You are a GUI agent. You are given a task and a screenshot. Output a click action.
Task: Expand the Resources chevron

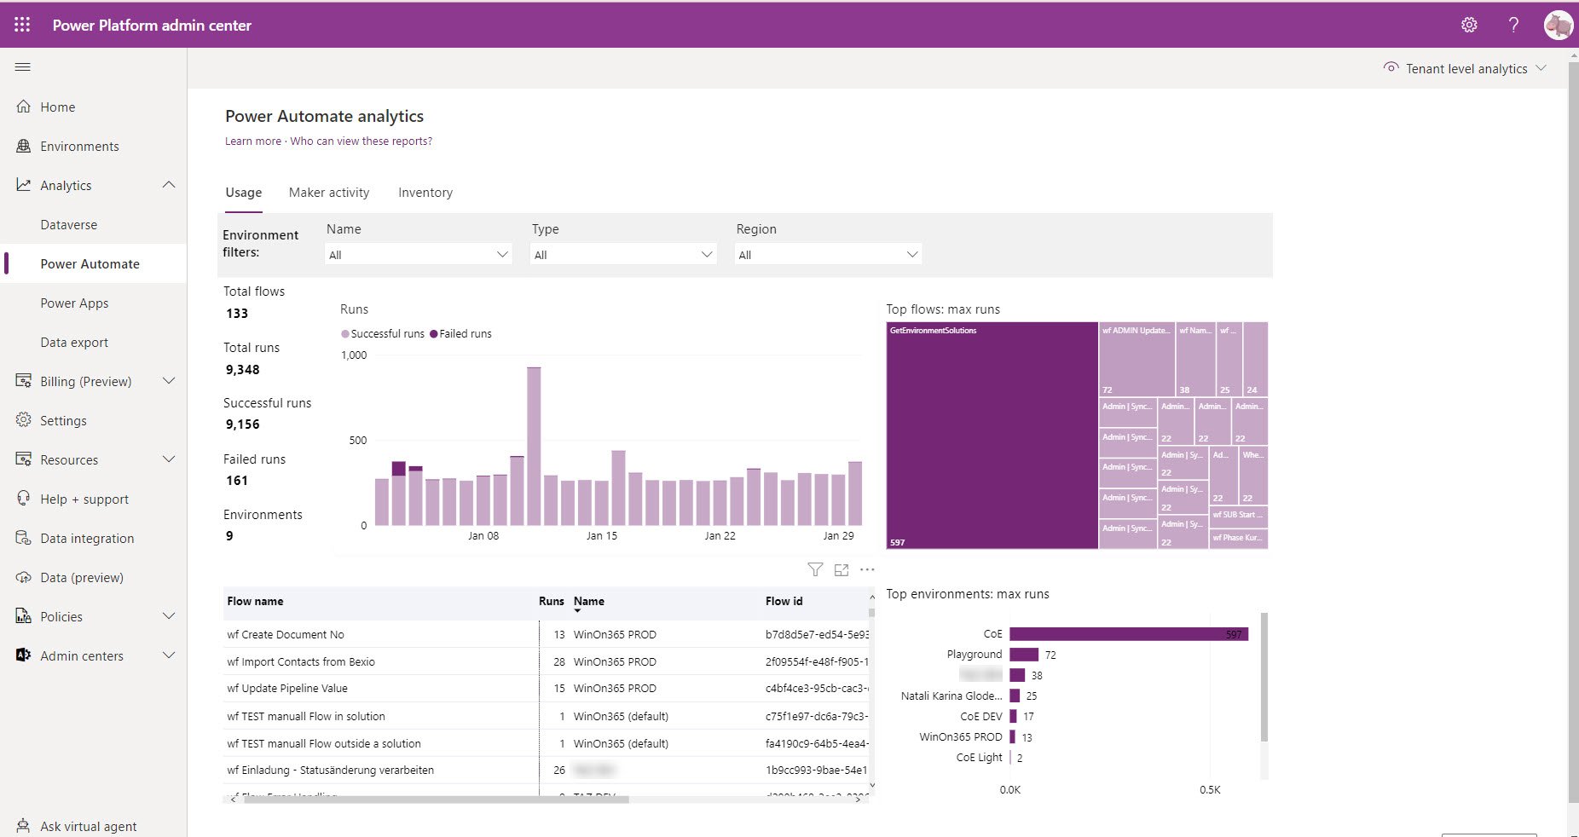coord(169,459)
